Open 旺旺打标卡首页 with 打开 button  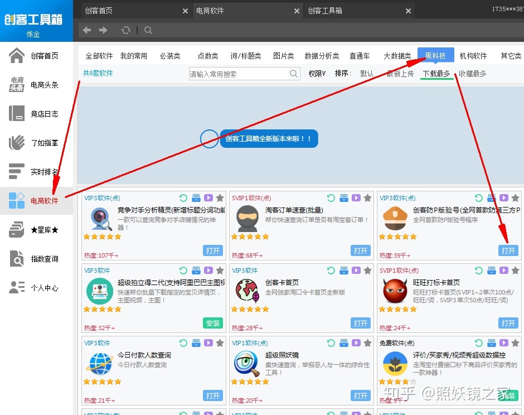point(508,323)
